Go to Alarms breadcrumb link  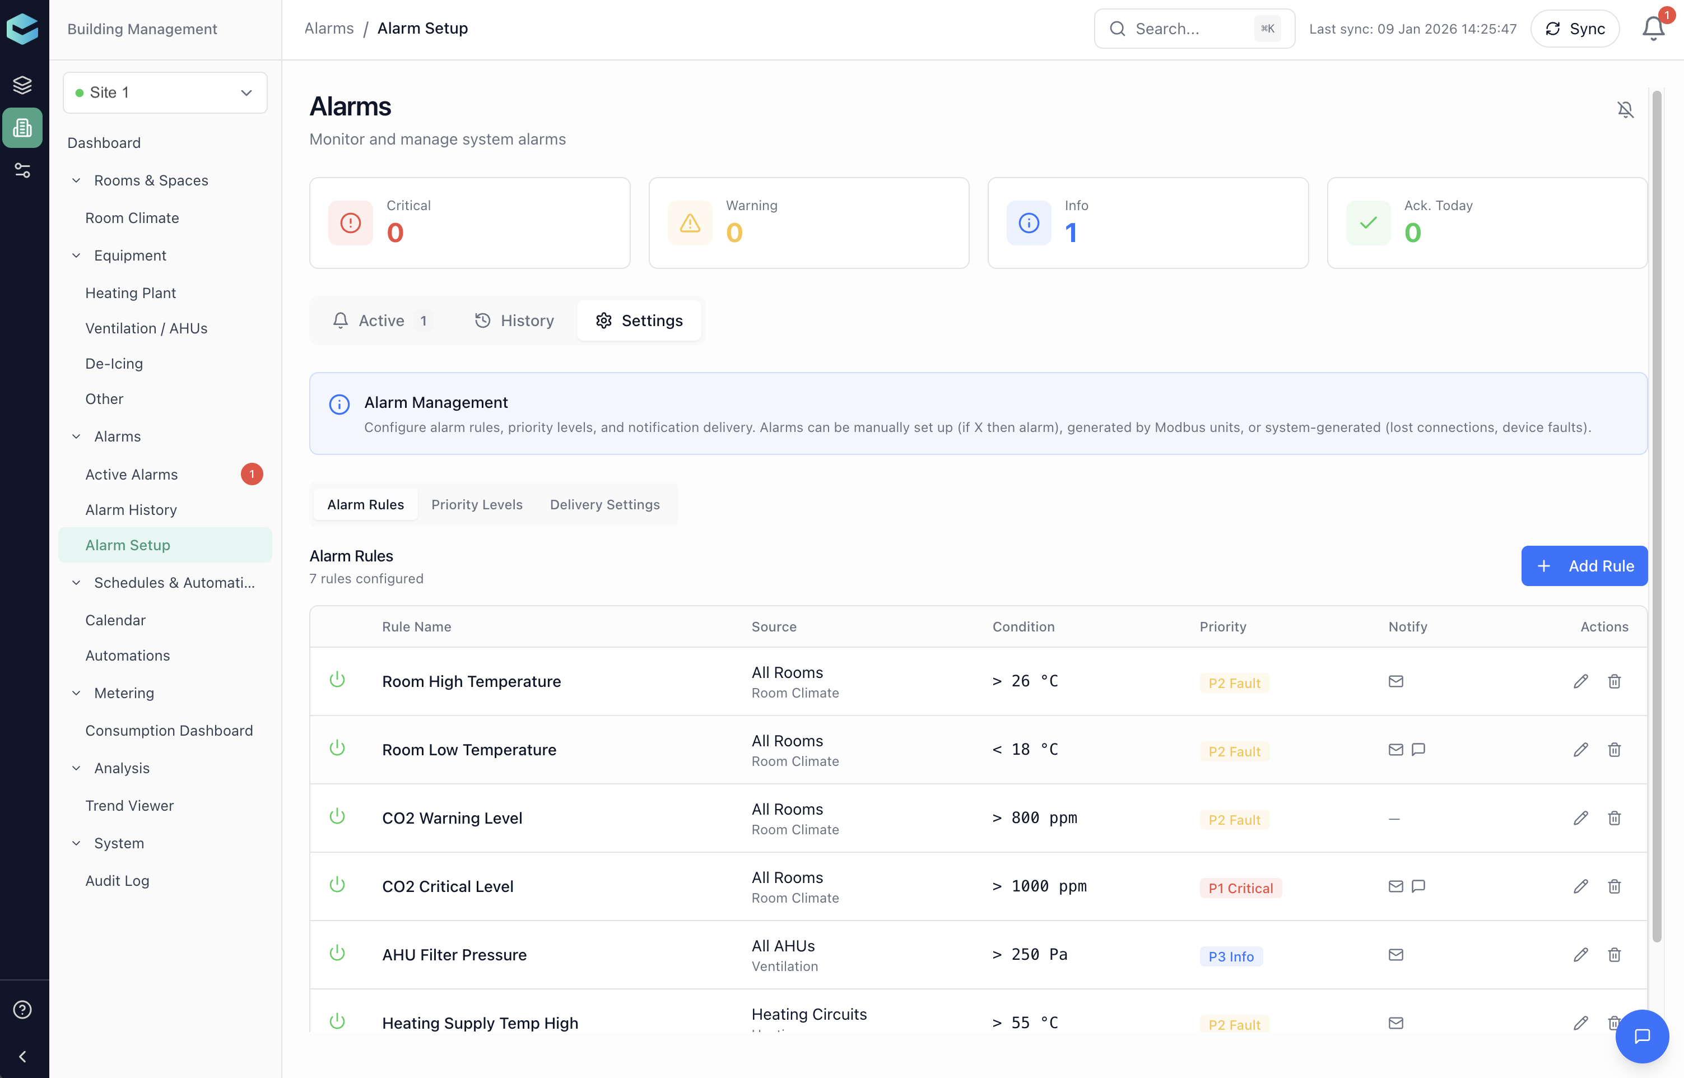[x=329, y=28]
